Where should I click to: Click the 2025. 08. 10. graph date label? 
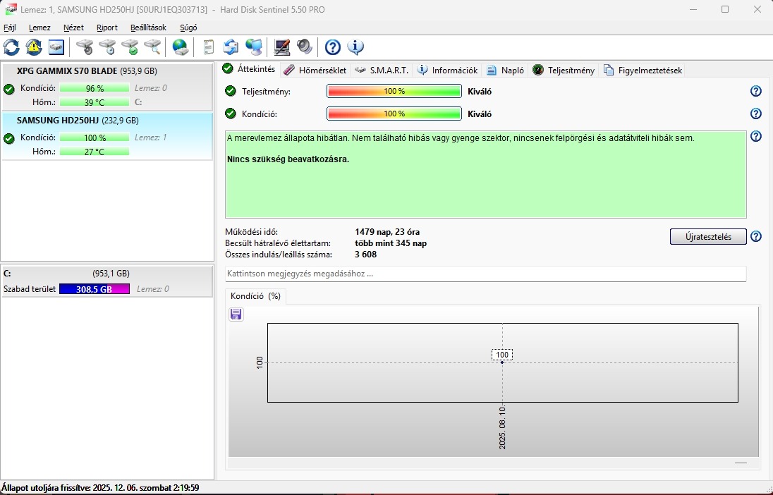502,427
